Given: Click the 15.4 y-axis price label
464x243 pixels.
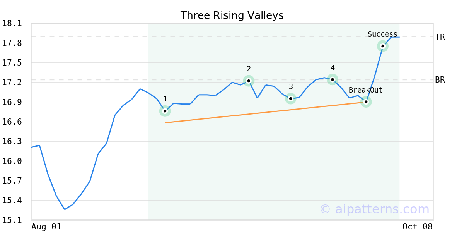Looking at the screenshot, I should click(x=12, y=201).
